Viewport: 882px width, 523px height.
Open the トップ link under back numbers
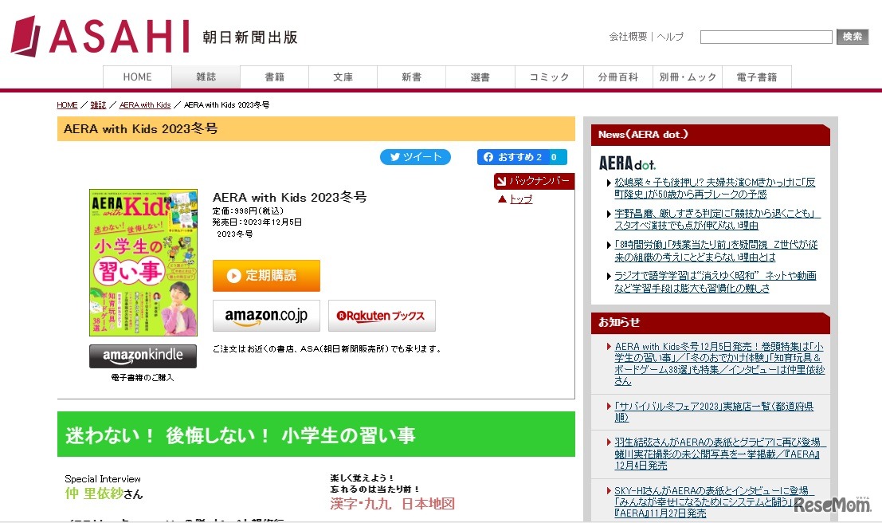point(520,199)
